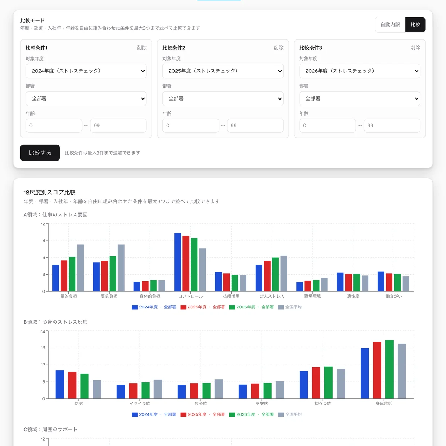Click the C領域：周囲のサポート chart title
This screenshot has width=446, height=446.
click(51, 430)
